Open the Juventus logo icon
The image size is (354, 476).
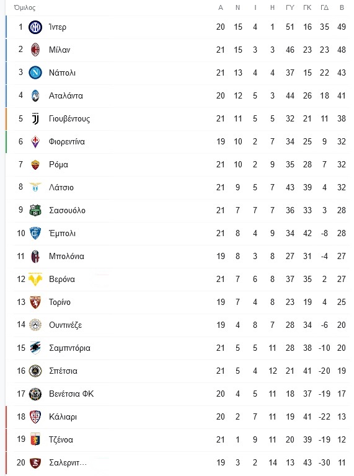(x=35, y=119)
